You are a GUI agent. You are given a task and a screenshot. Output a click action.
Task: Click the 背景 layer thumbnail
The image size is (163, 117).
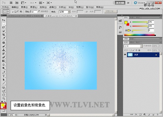130,55
